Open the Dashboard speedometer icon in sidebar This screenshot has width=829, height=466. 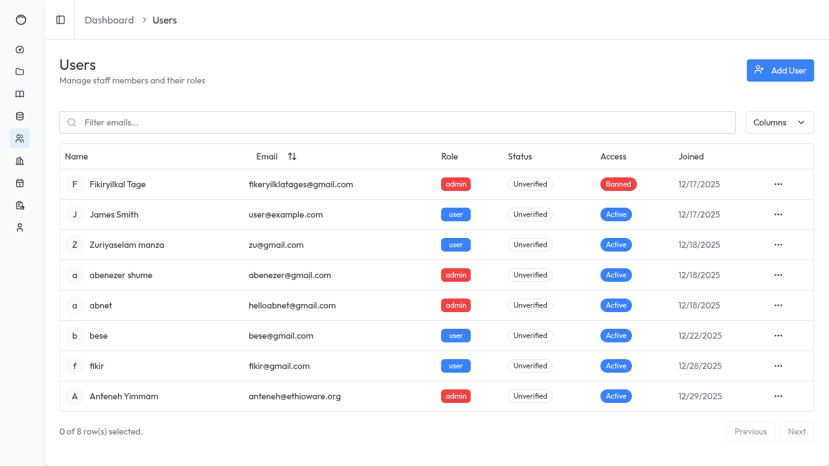[x=19, y=49]
